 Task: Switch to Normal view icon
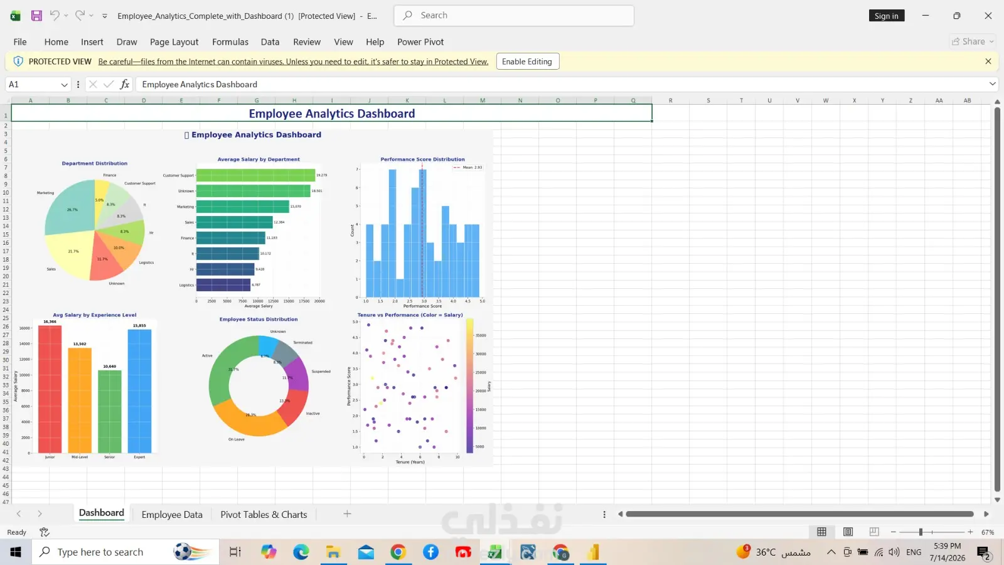tap(821, 532)
